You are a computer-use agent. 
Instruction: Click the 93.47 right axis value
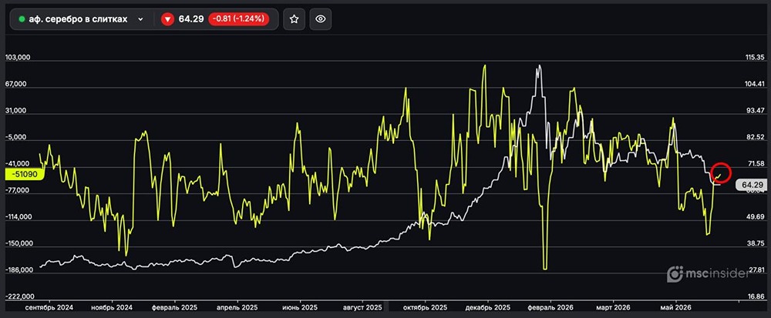coord(756,110)
